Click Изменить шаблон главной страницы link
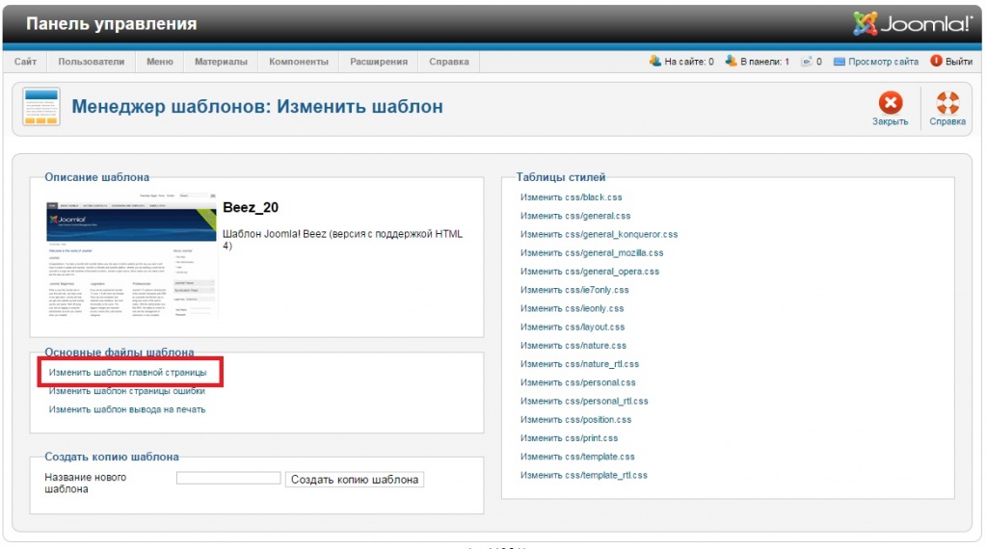The height and width of the screenshot is (549, 987). point(127,372)
